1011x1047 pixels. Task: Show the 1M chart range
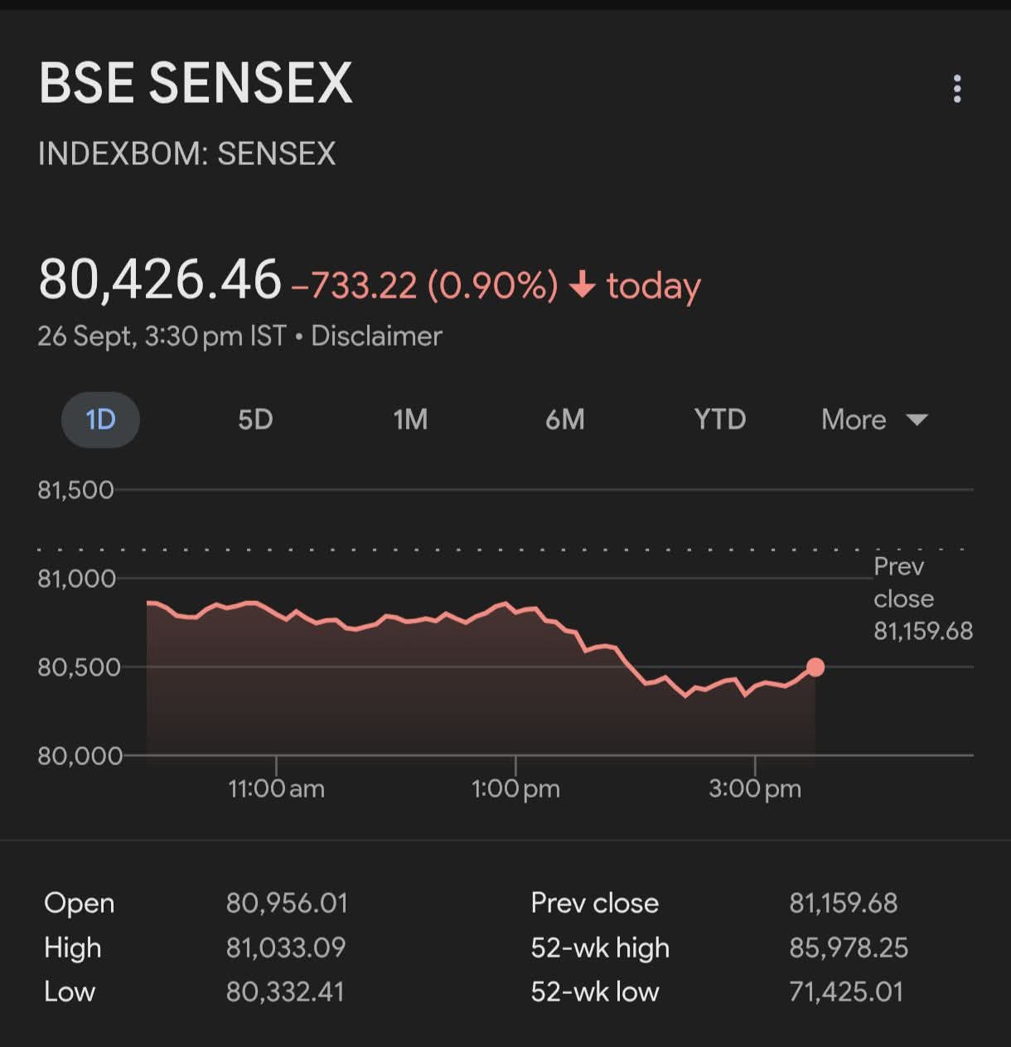click(410, 419)
